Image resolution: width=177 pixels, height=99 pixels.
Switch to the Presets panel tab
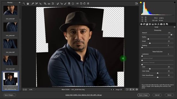164,24
